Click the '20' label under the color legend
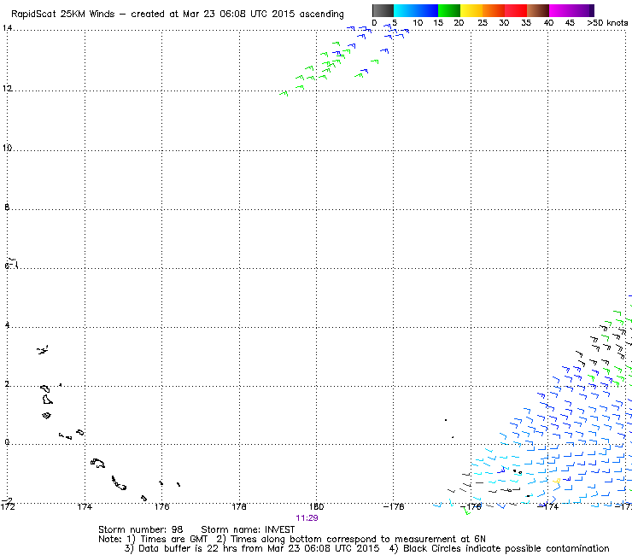632x555 pixels. [459, 23]
